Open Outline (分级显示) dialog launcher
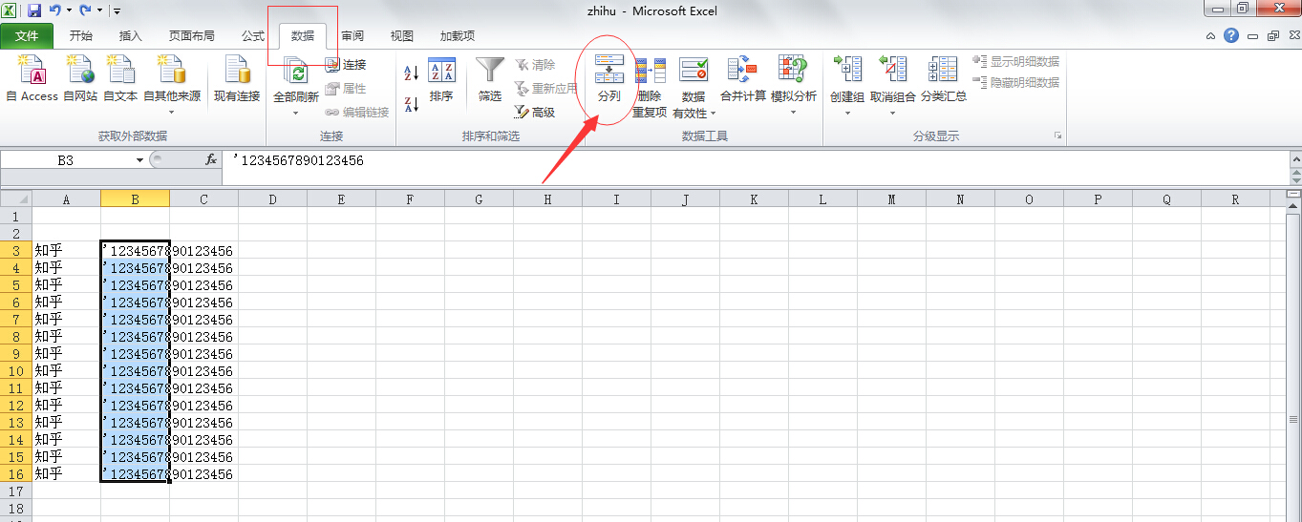The height and width of the screenshot is (522, 1302). tap(1058, 136)
